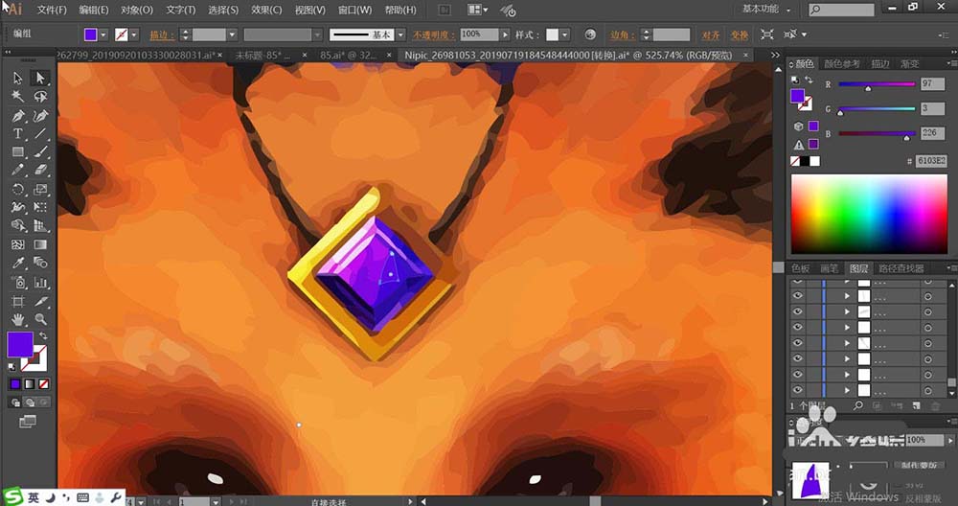Screen dimensions: 958x506
Task: Select the Free Transform tool
Action: point(40,208)
